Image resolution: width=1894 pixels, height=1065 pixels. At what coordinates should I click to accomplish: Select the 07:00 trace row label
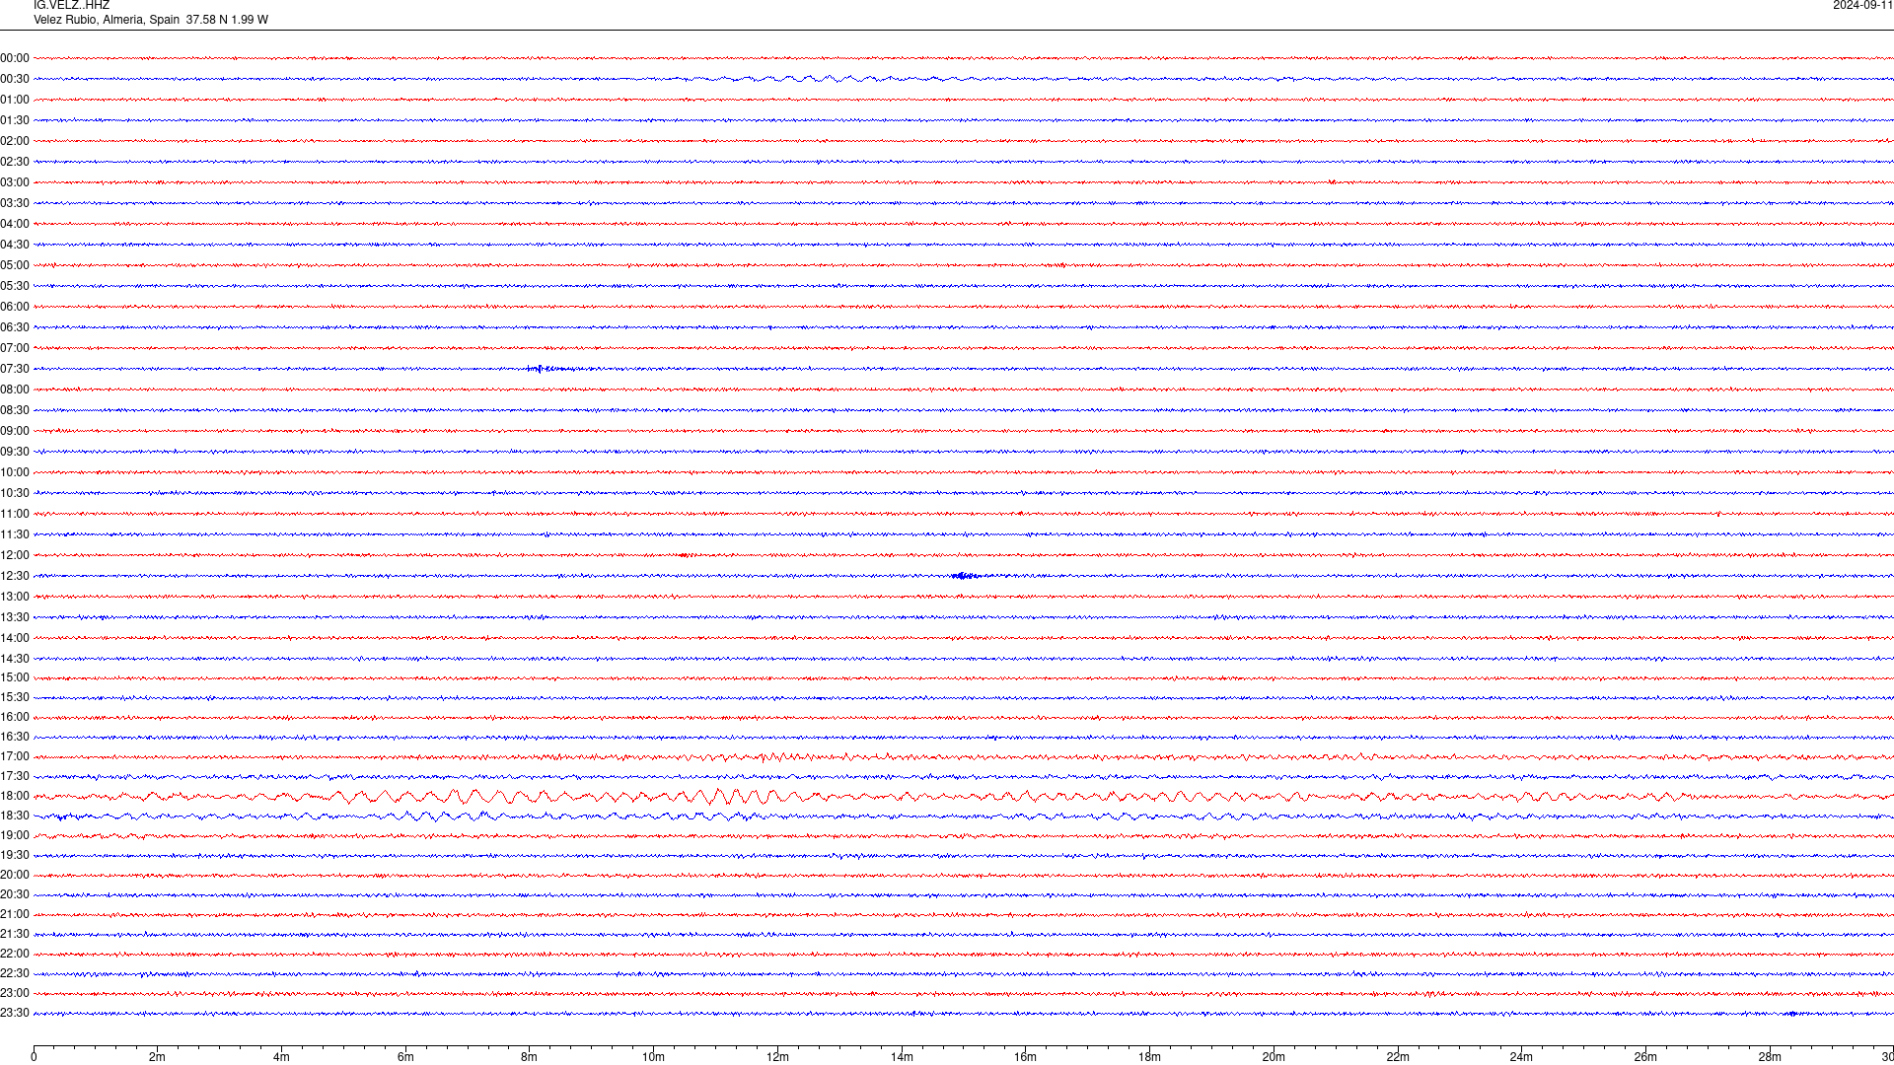click(15, 348)
